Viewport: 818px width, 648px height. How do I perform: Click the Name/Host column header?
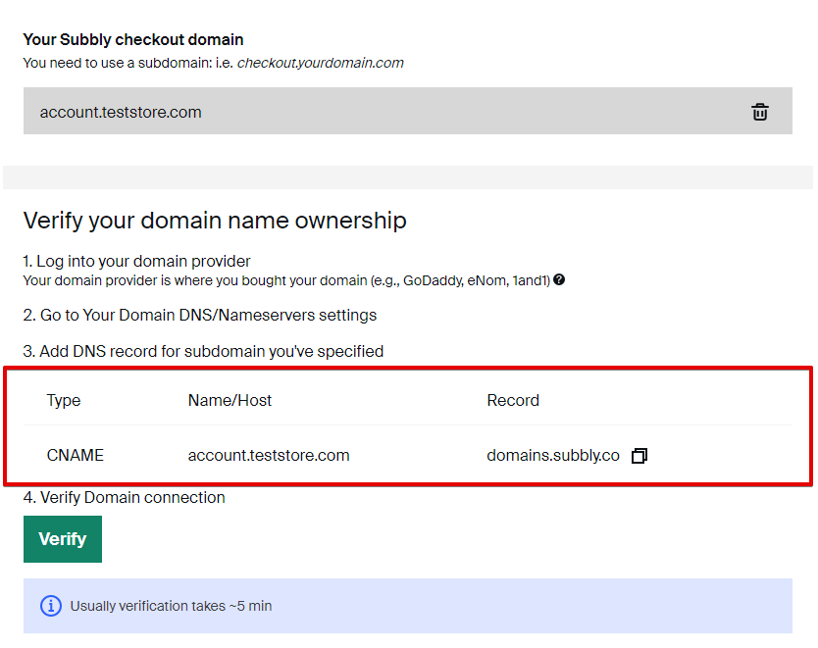tap(230, 400)
